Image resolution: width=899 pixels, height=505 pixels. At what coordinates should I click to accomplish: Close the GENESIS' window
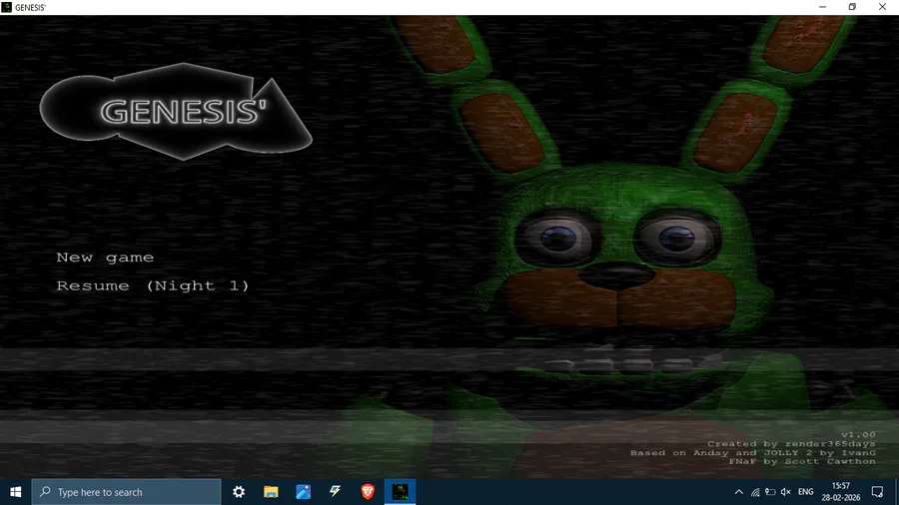(882, 7)
